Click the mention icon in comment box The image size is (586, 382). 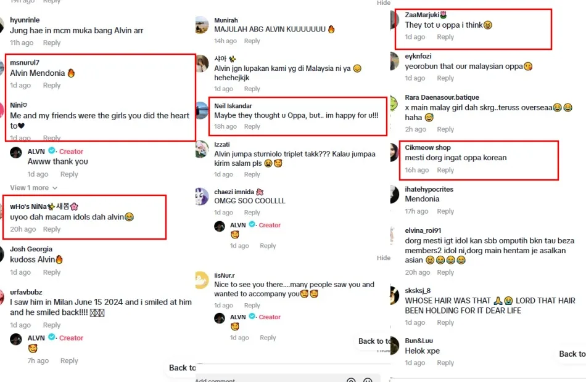click(351, 380)
